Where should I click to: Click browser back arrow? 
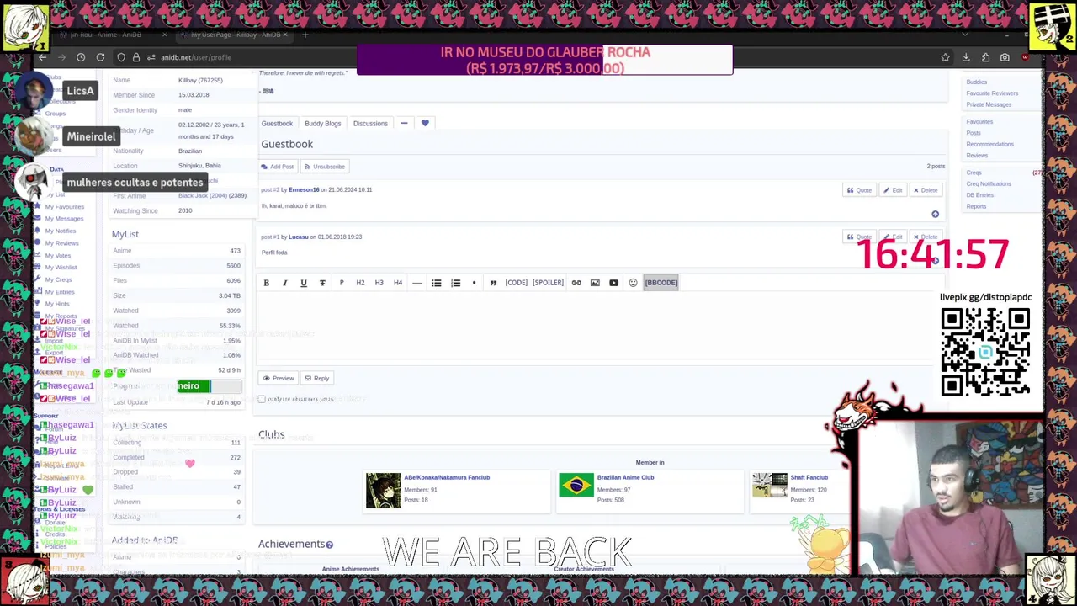(43, 57)
